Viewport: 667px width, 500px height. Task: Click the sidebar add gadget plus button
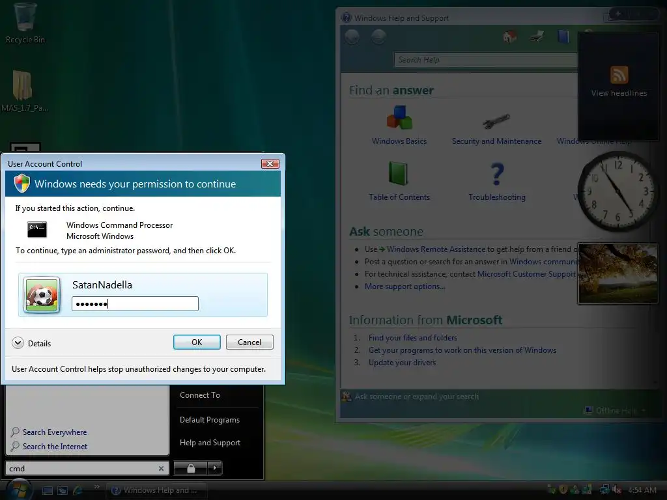[x=618, y=14]
